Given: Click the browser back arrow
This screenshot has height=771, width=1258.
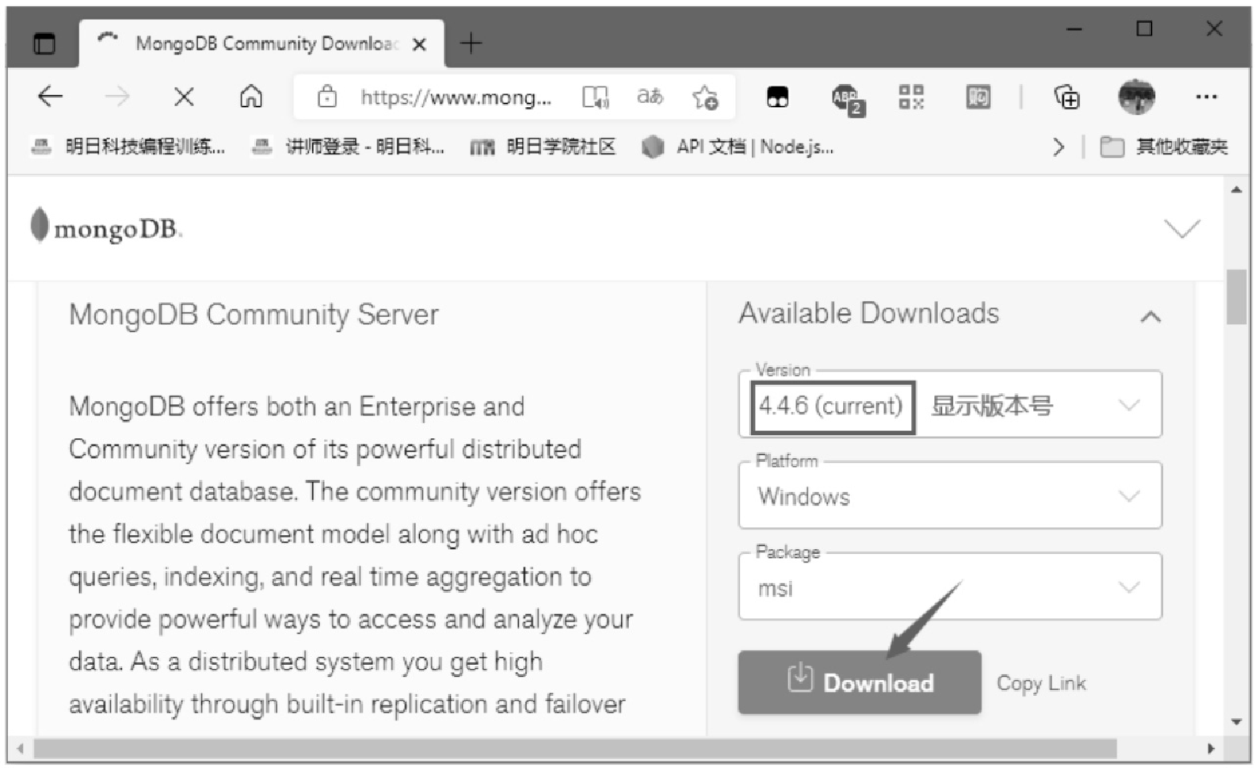Looking at the screenshot, I should coord(50,97).
